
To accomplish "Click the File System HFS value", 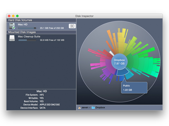I will coord(42,95).
